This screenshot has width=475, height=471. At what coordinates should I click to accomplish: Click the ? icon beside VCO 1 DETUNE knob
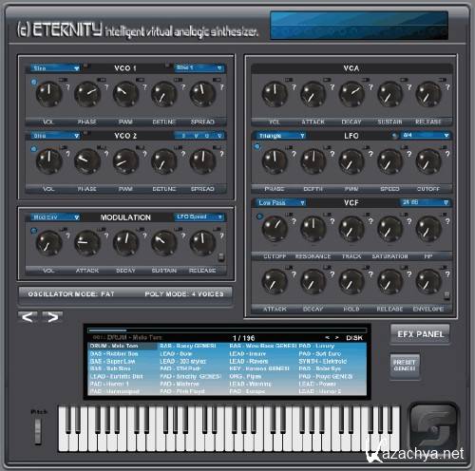pos(183,87)
